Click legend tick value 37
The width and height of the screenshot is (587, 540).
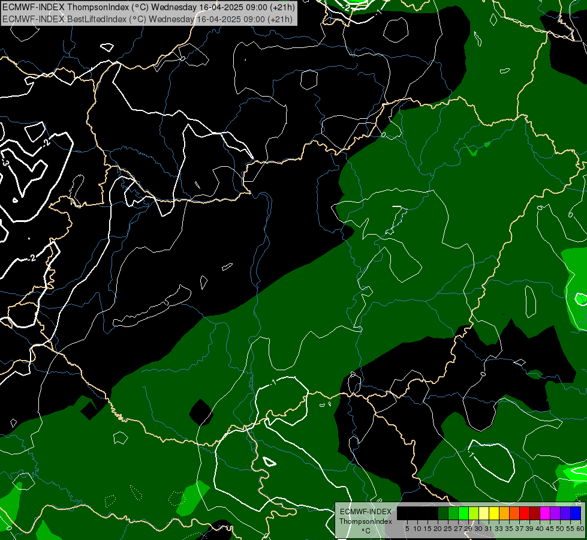coord(519,529)
